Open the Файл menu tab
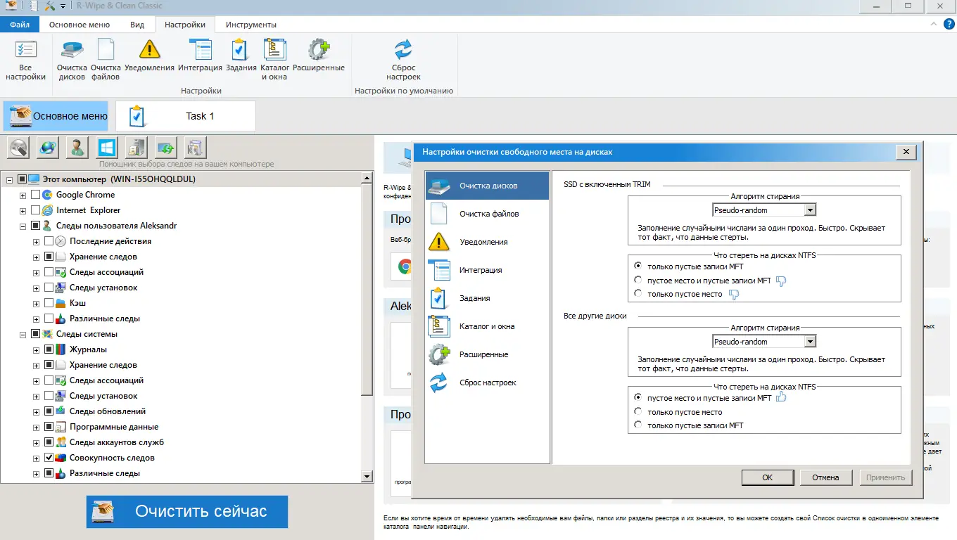Viewport: 957px width, 540px height. coord(20,25)
